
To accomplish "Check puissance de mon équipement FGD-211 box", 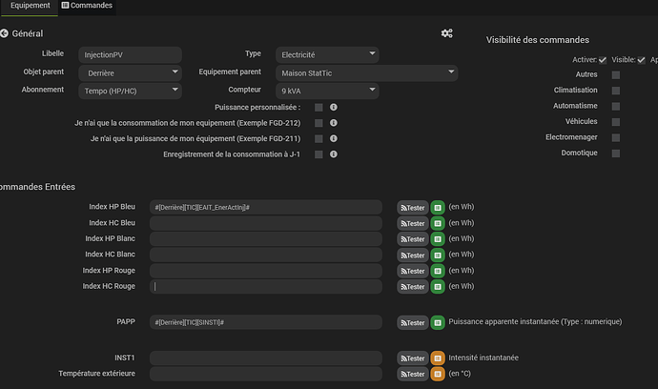I will click(x=319, y=138).
